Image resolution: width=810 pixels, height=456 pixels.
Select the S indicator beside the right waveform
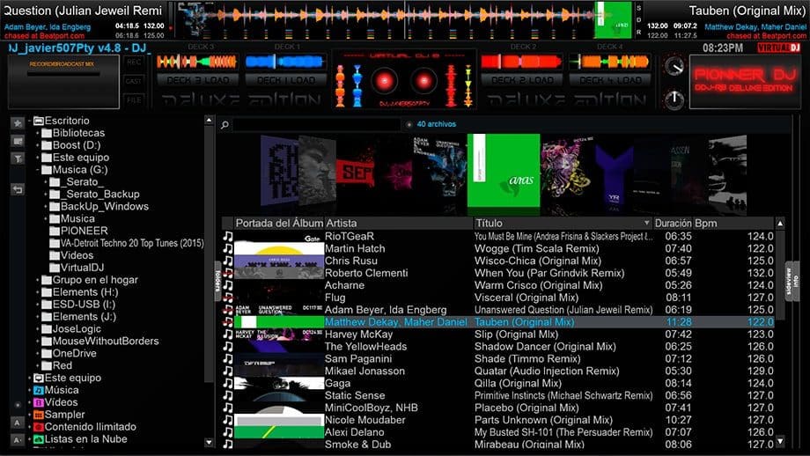[x=638, y=8]
